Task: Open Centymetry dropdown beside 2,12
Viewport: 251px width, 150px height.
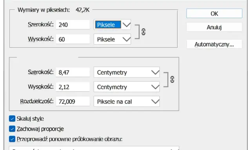Action: pyautogui.click(x=127, y=87)
